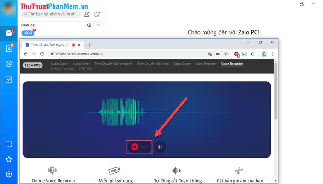Open a new Chrome tab
This screenshot has height=184, width=323.
pos(89,45)
